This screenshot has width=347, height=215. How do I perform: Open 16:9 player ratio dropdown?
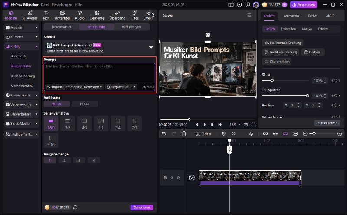pos(235,125)
